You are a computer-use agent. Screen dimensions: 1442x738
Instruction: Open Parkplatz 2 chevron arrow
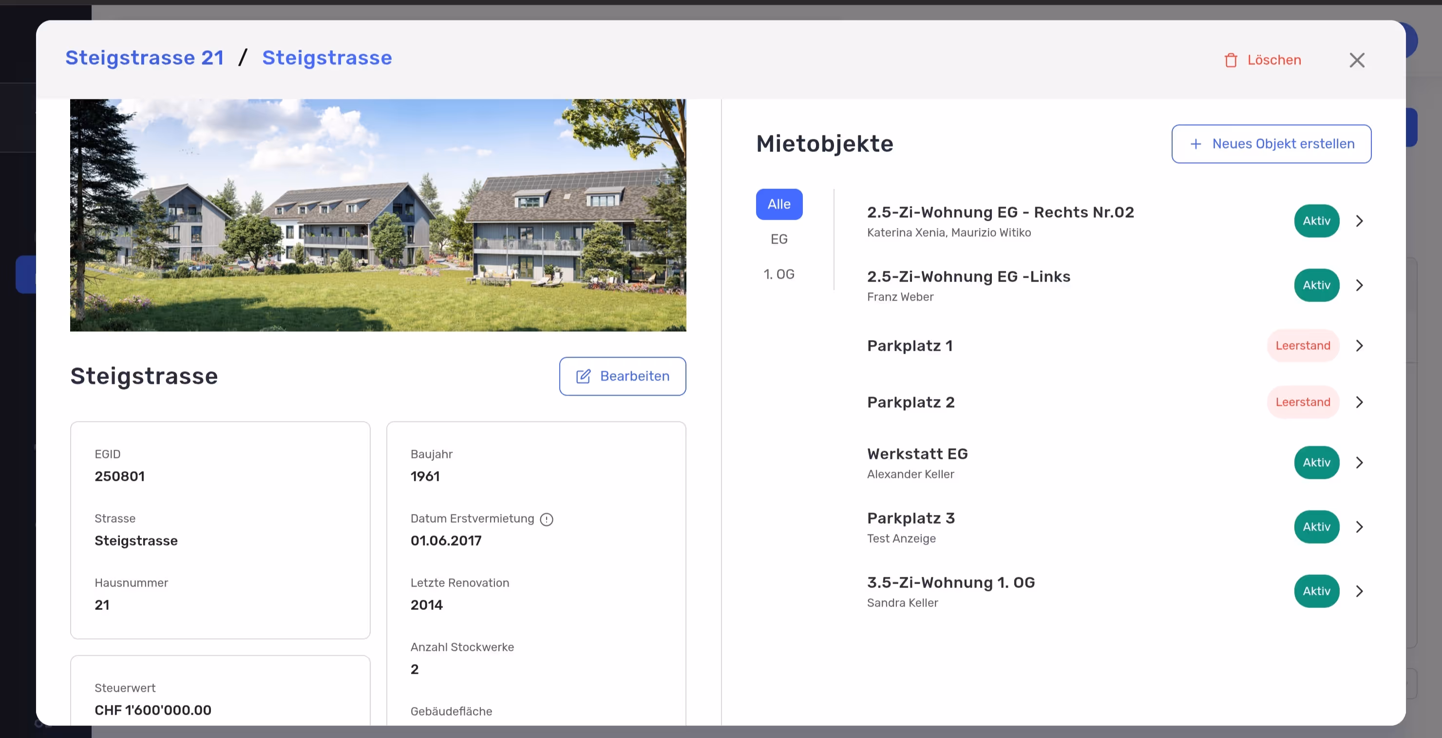tap(1359, 402)
